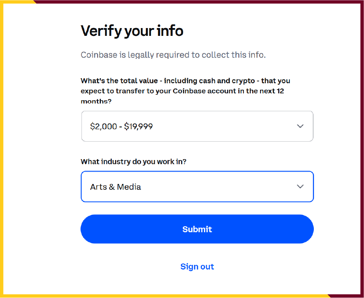
Task: Select the "Arts & Media" value text
Action: click(x=116, y=187)
